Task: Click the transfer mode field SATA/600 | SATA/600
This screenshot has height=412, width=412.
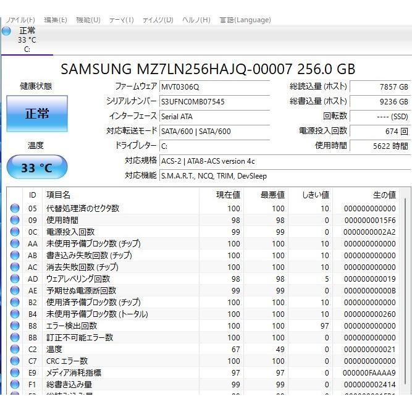Action: pyautogui.click(x=214, y=131)
